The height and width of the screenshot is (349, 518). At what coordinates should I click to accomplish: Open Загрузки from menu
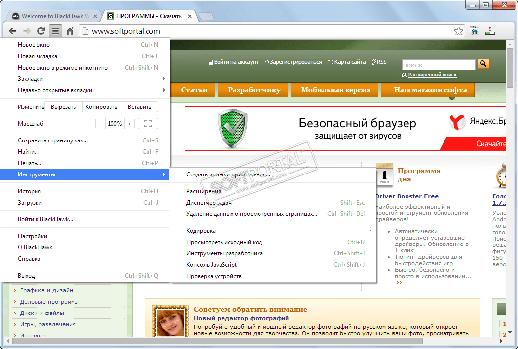point(84,203)
